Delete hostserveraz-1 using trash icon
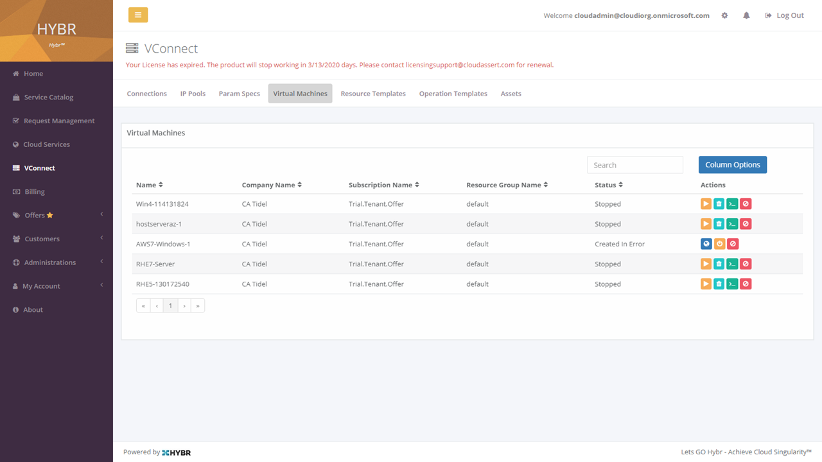822x462 pixels. pos(719,224)
